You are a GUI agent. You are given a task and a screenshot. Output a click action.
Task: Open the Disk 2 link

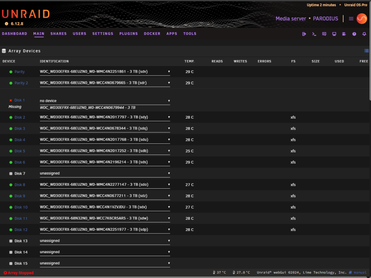point(20,117)
